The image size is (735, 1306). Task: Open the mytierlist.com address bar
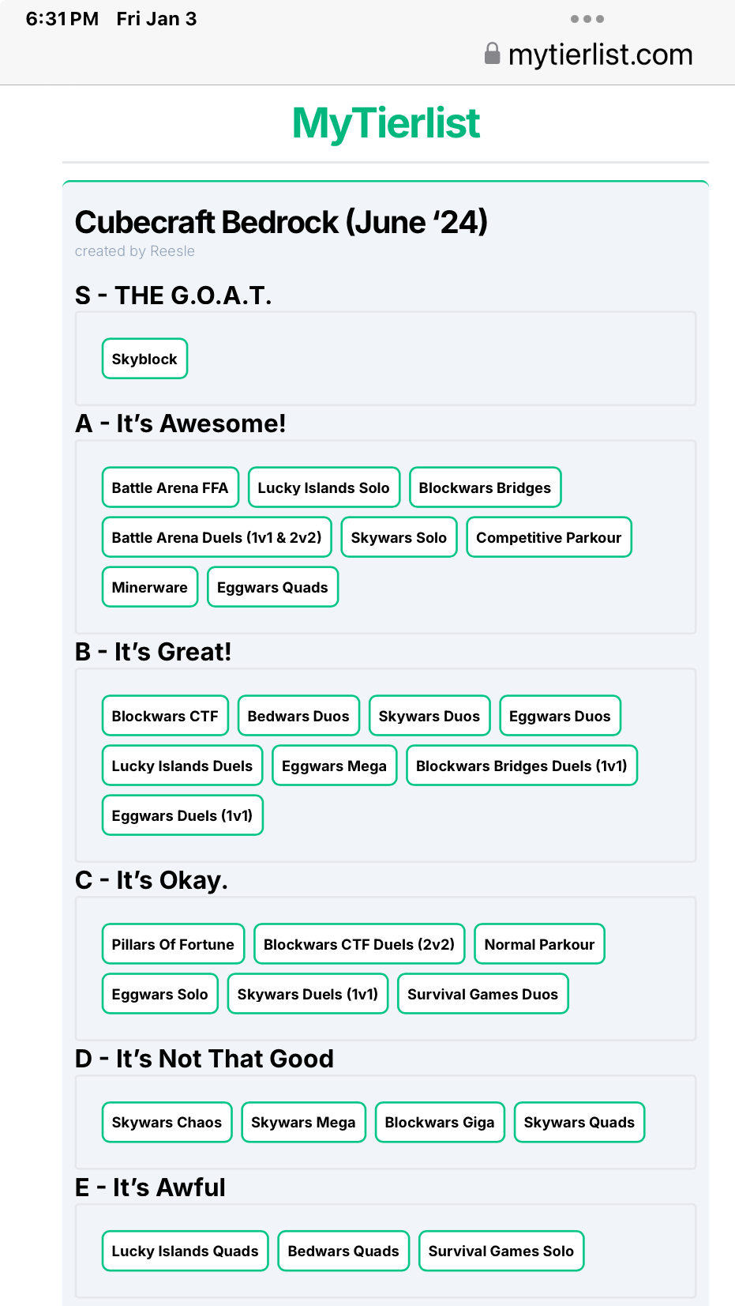(588, 55)
